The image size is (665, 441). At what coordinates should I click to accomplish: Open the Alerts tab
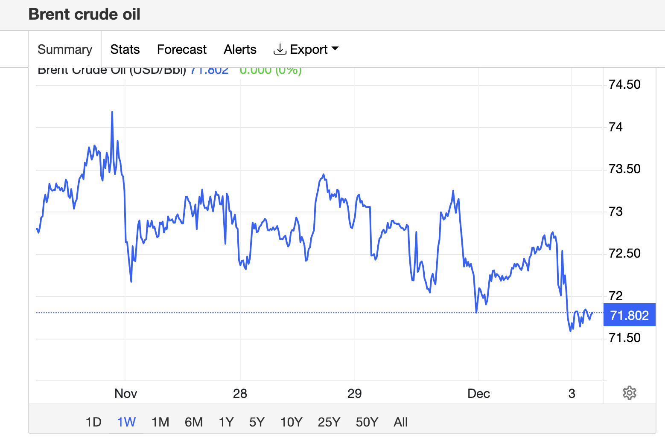240,49
